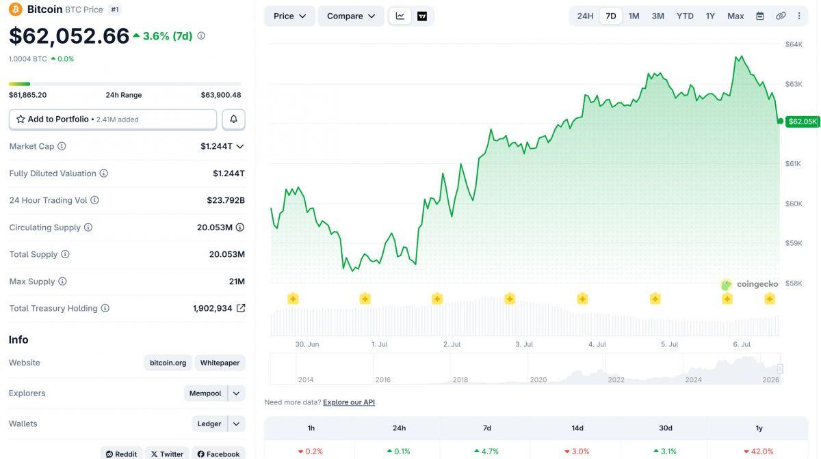Open the Twitter community button
Viewport: 821px width, 459px height.
tap(167, 454)
